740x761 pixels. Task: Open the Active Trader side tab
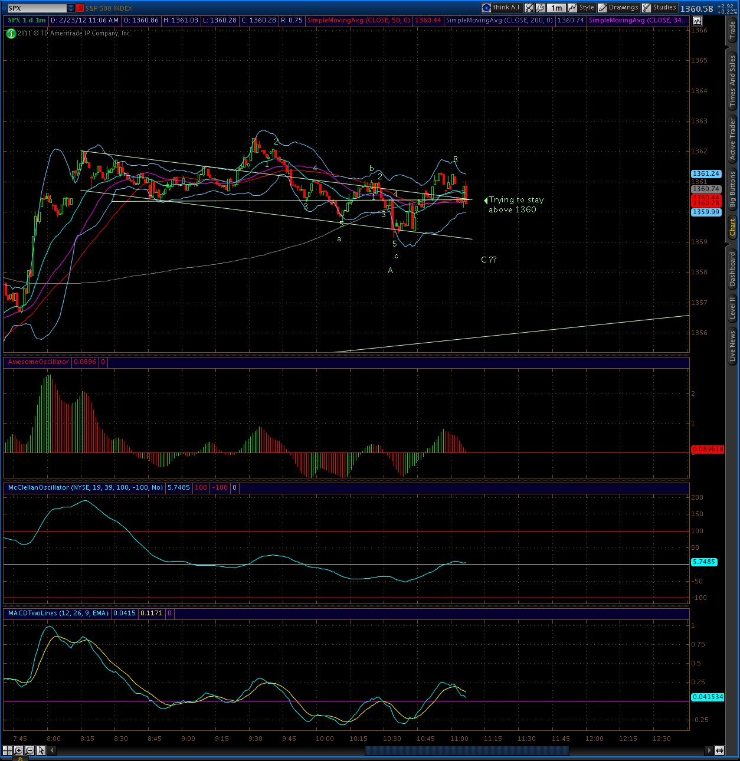point(732,139)
